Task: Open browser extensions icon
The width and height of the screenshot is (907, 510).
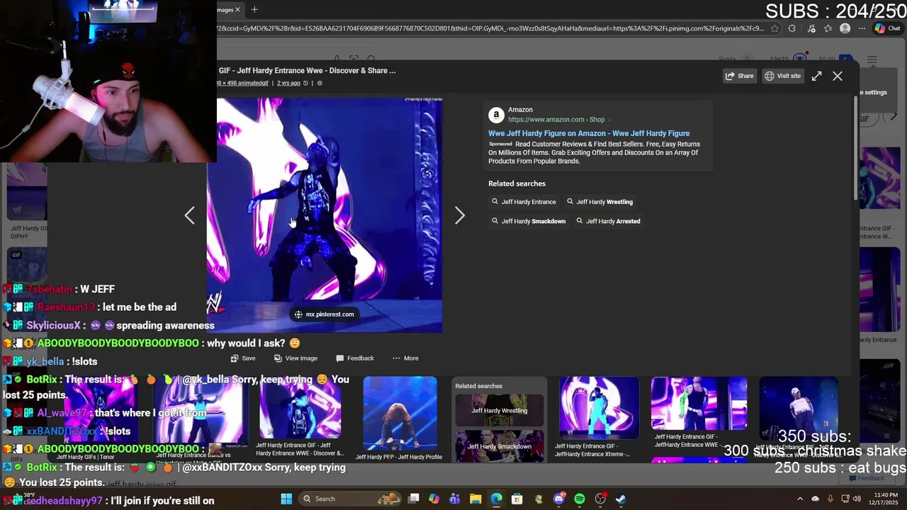Action: tap(792, 28)
